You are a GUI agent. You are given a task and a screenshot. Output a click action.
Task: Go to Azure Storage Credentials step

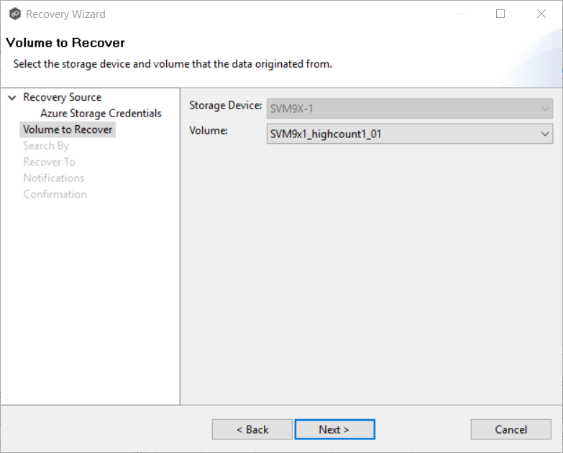101,114
